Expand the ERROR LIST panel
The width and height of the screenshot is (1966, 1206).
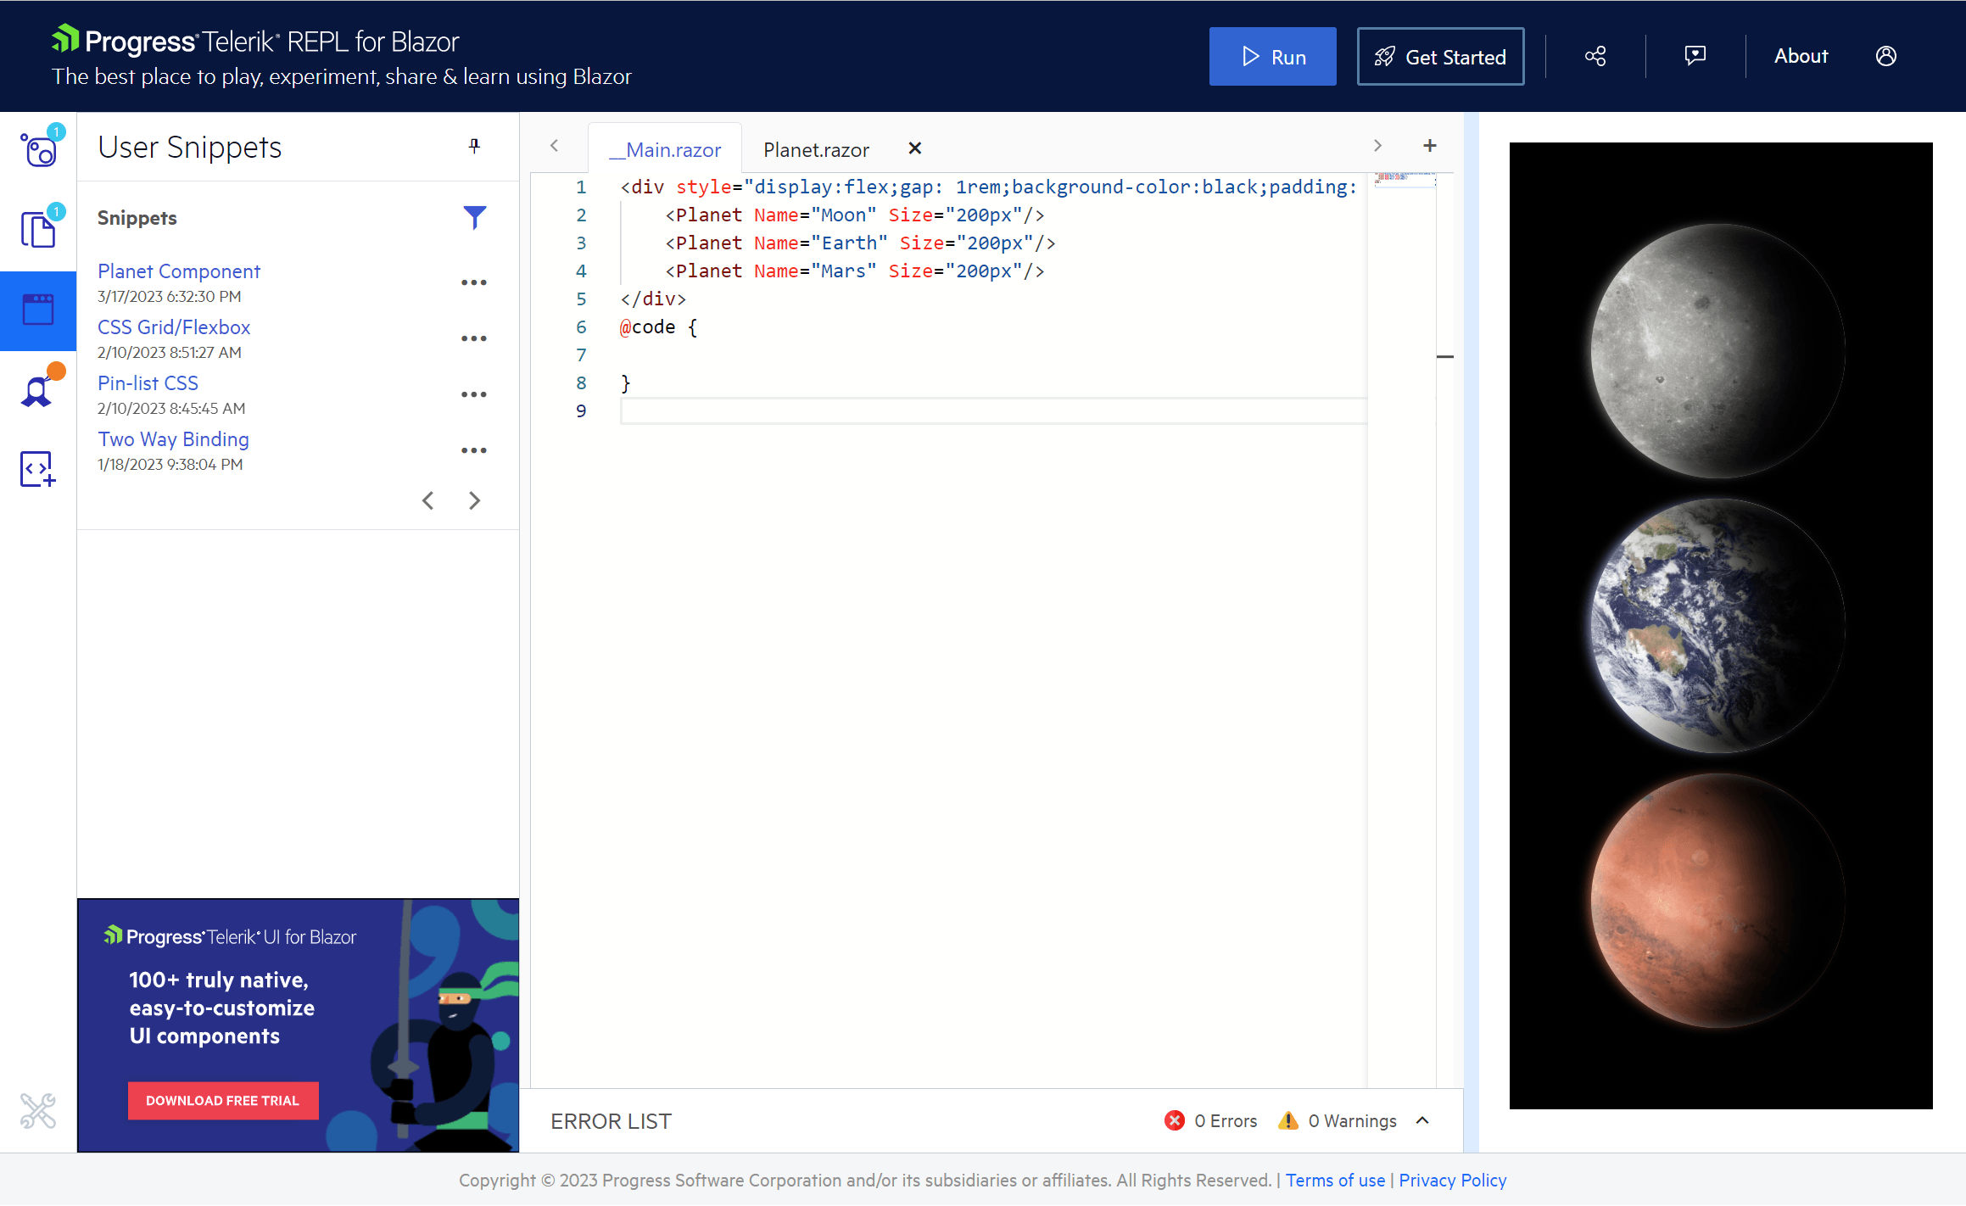click(x=1424, y=1119)
